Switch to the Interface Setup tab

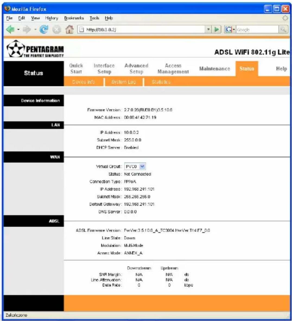[x=104, y=69]
